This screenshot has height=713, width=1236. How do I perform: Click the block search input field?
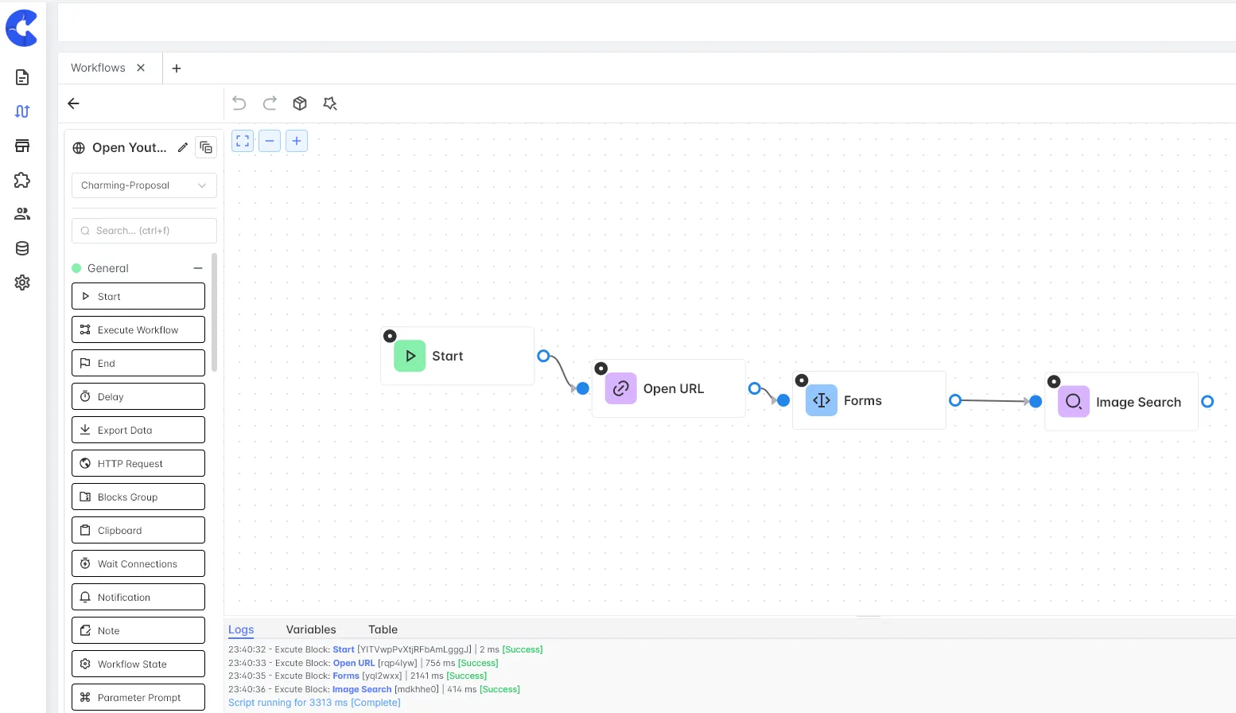pos(144,231)
